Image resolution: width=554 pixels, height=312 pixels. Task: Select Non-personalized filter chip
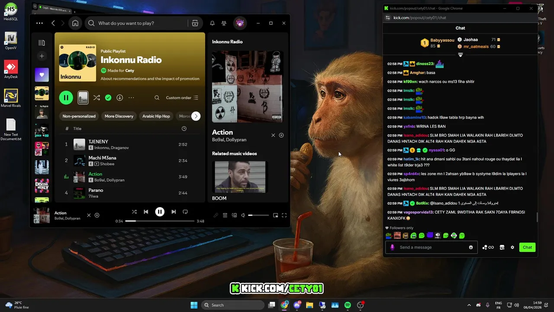coord(79,116)
